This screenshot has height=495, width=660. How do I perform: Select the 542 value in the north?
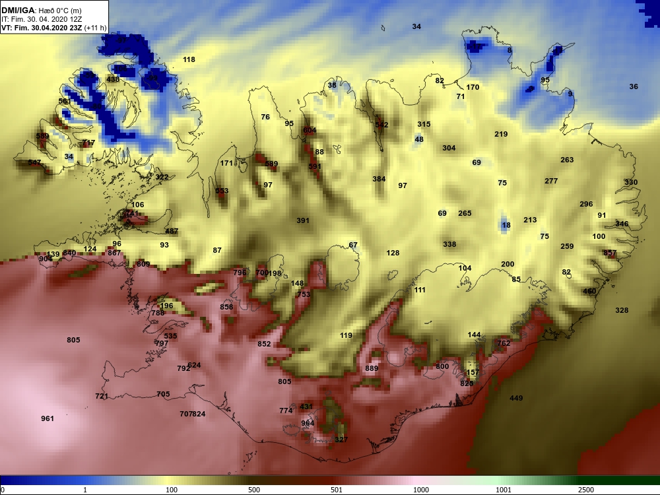(381, 125)
